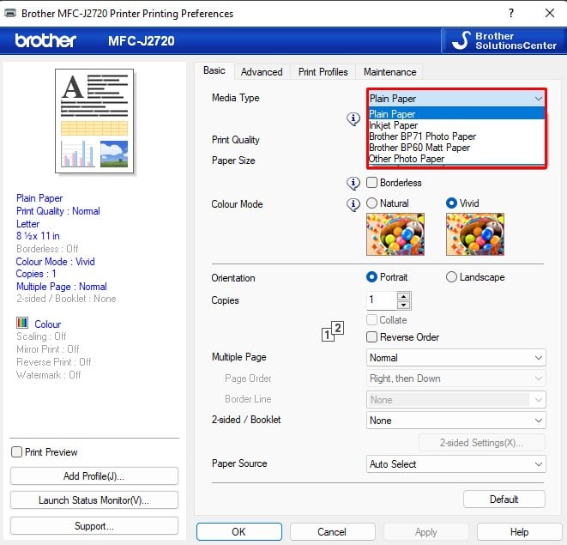Click the info icon beside Media Type
This screenshot has width=567, height=545.
[x=353, y=118]
